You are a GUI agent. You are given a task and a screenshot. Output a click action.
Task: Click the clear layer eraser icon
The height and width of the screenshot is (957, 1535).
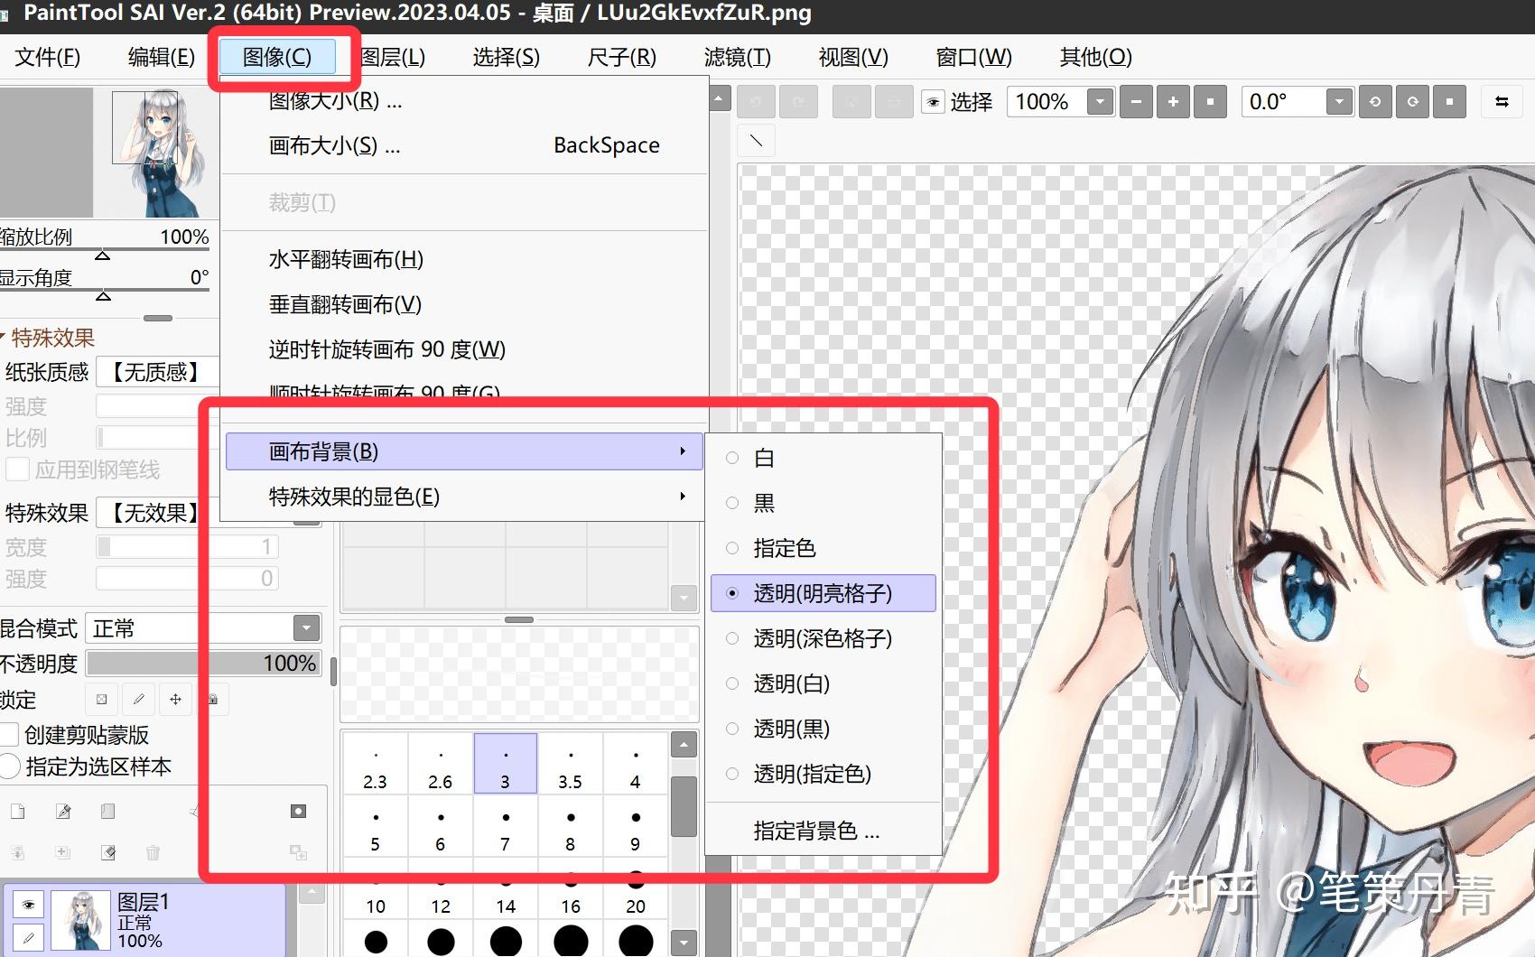pos(108,852)
